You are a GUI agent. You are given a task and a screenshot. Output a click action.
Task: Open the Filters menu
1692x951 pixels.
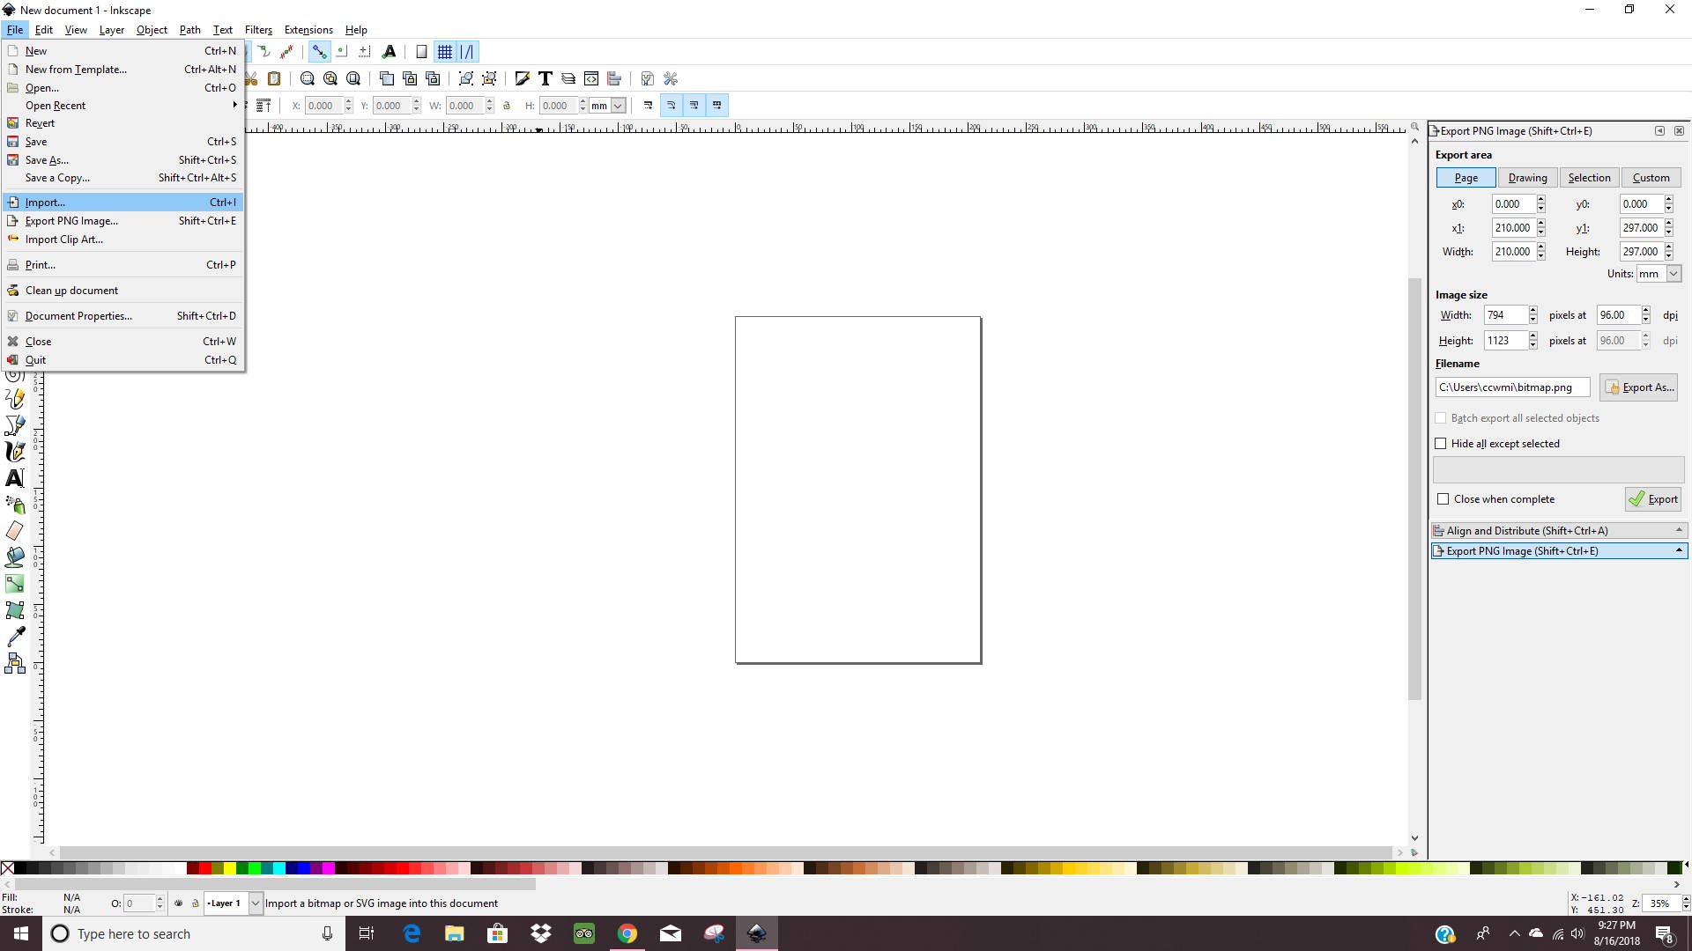pos(258,30)
